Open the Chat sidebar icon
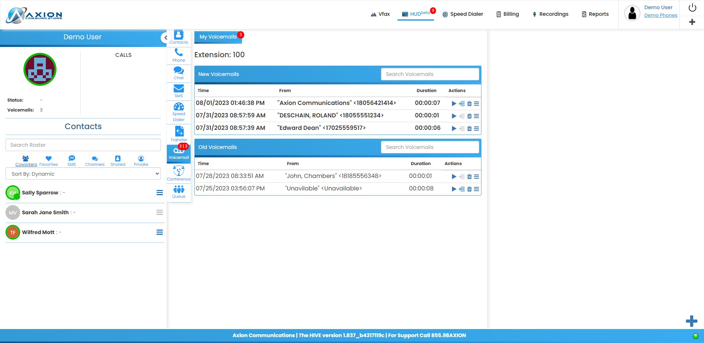The width and height of the screenshot is (704, 343). click(x=179, y=73)
